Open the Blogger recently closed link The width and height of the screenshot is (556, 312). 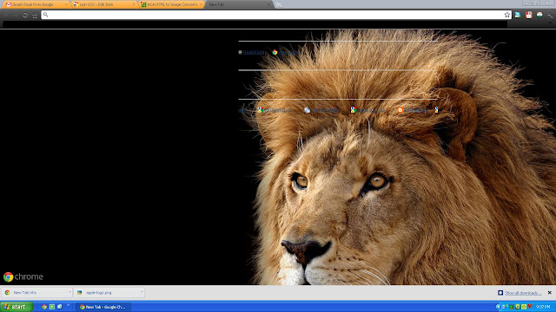click(x=412, y=110)
